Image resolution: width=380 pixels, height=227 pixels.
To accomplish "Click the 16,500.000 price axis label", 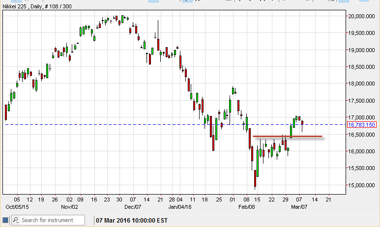I will pyautogui.click(x=362, y=135).
